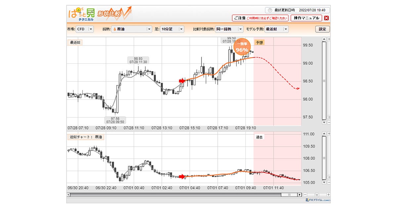Click the lower chart scroll-down arrow

pyautogui.click(x=324, y=182)
